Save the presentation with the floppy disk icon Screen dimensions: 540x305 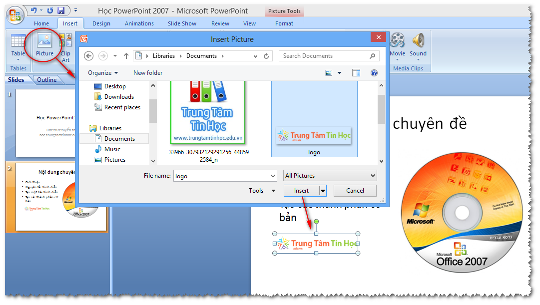pyautogui.click(x=61, y=10)
